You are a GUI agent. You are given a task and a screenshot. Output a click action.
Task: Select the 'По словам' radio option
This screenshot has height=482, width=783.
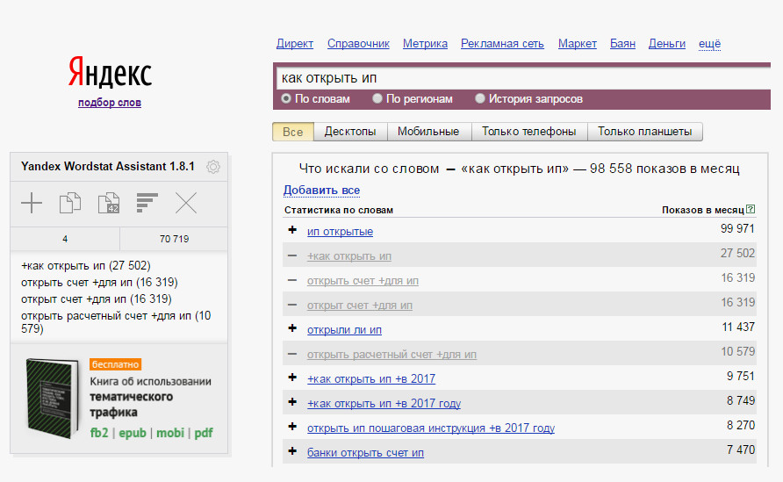coord(286,99)
